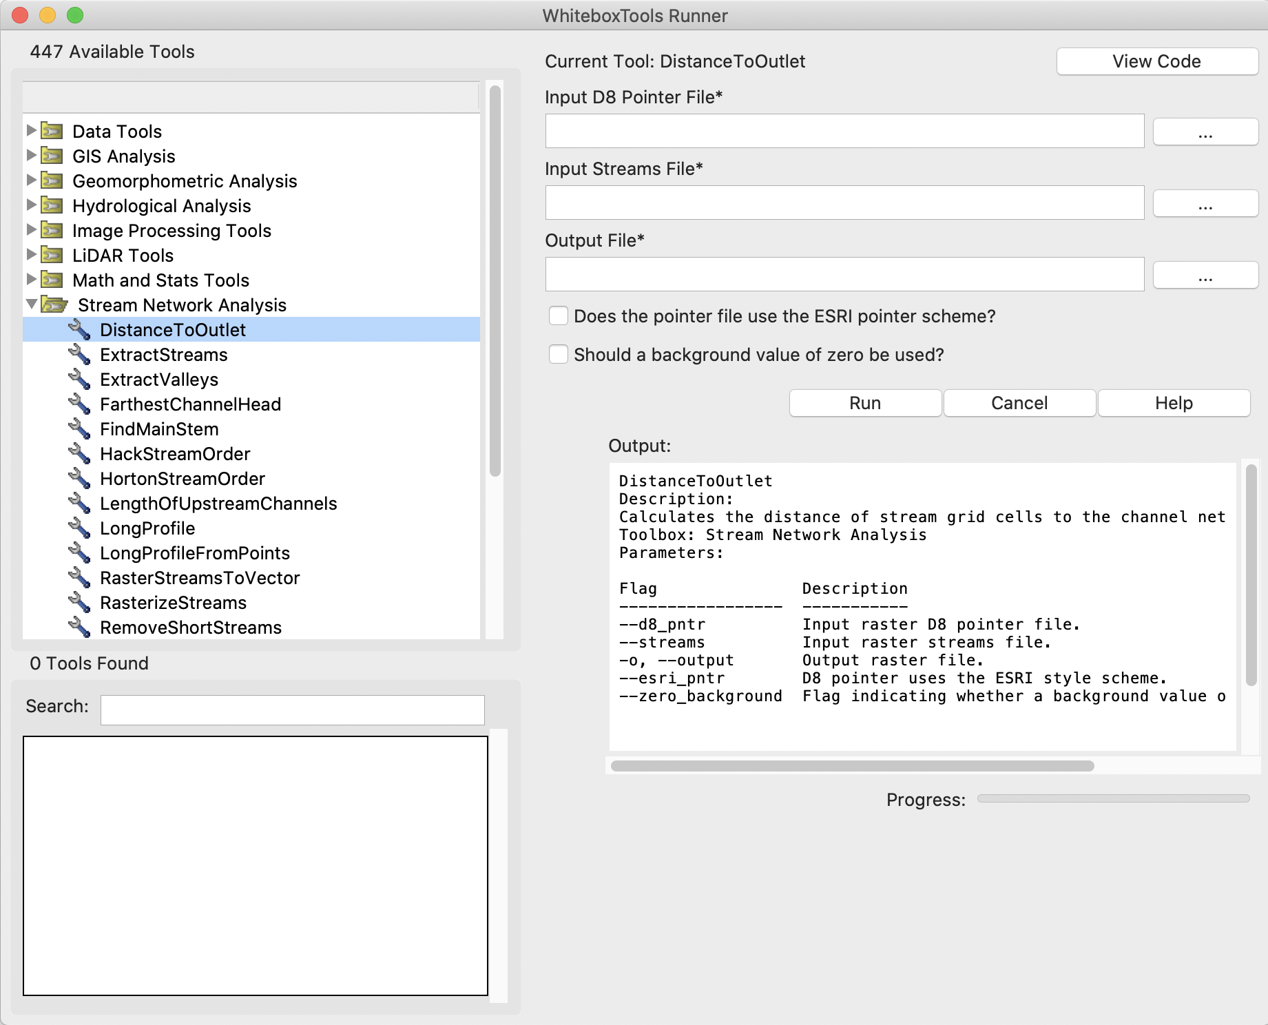Click the GIS Analysis folder icon

52,156
